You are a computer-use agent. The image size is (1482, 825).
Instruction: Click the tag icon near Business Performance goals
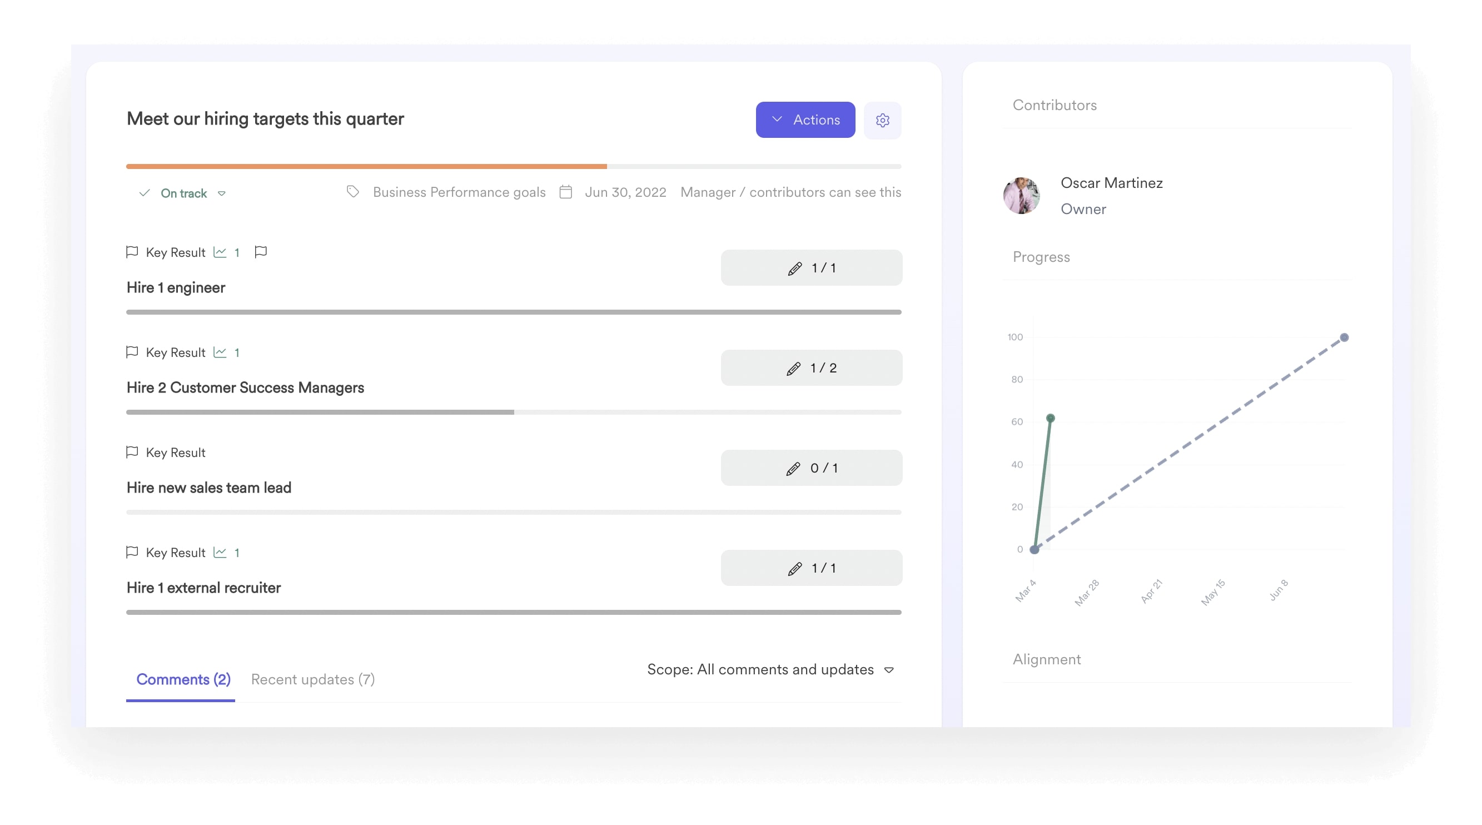[x=352, y=192]
